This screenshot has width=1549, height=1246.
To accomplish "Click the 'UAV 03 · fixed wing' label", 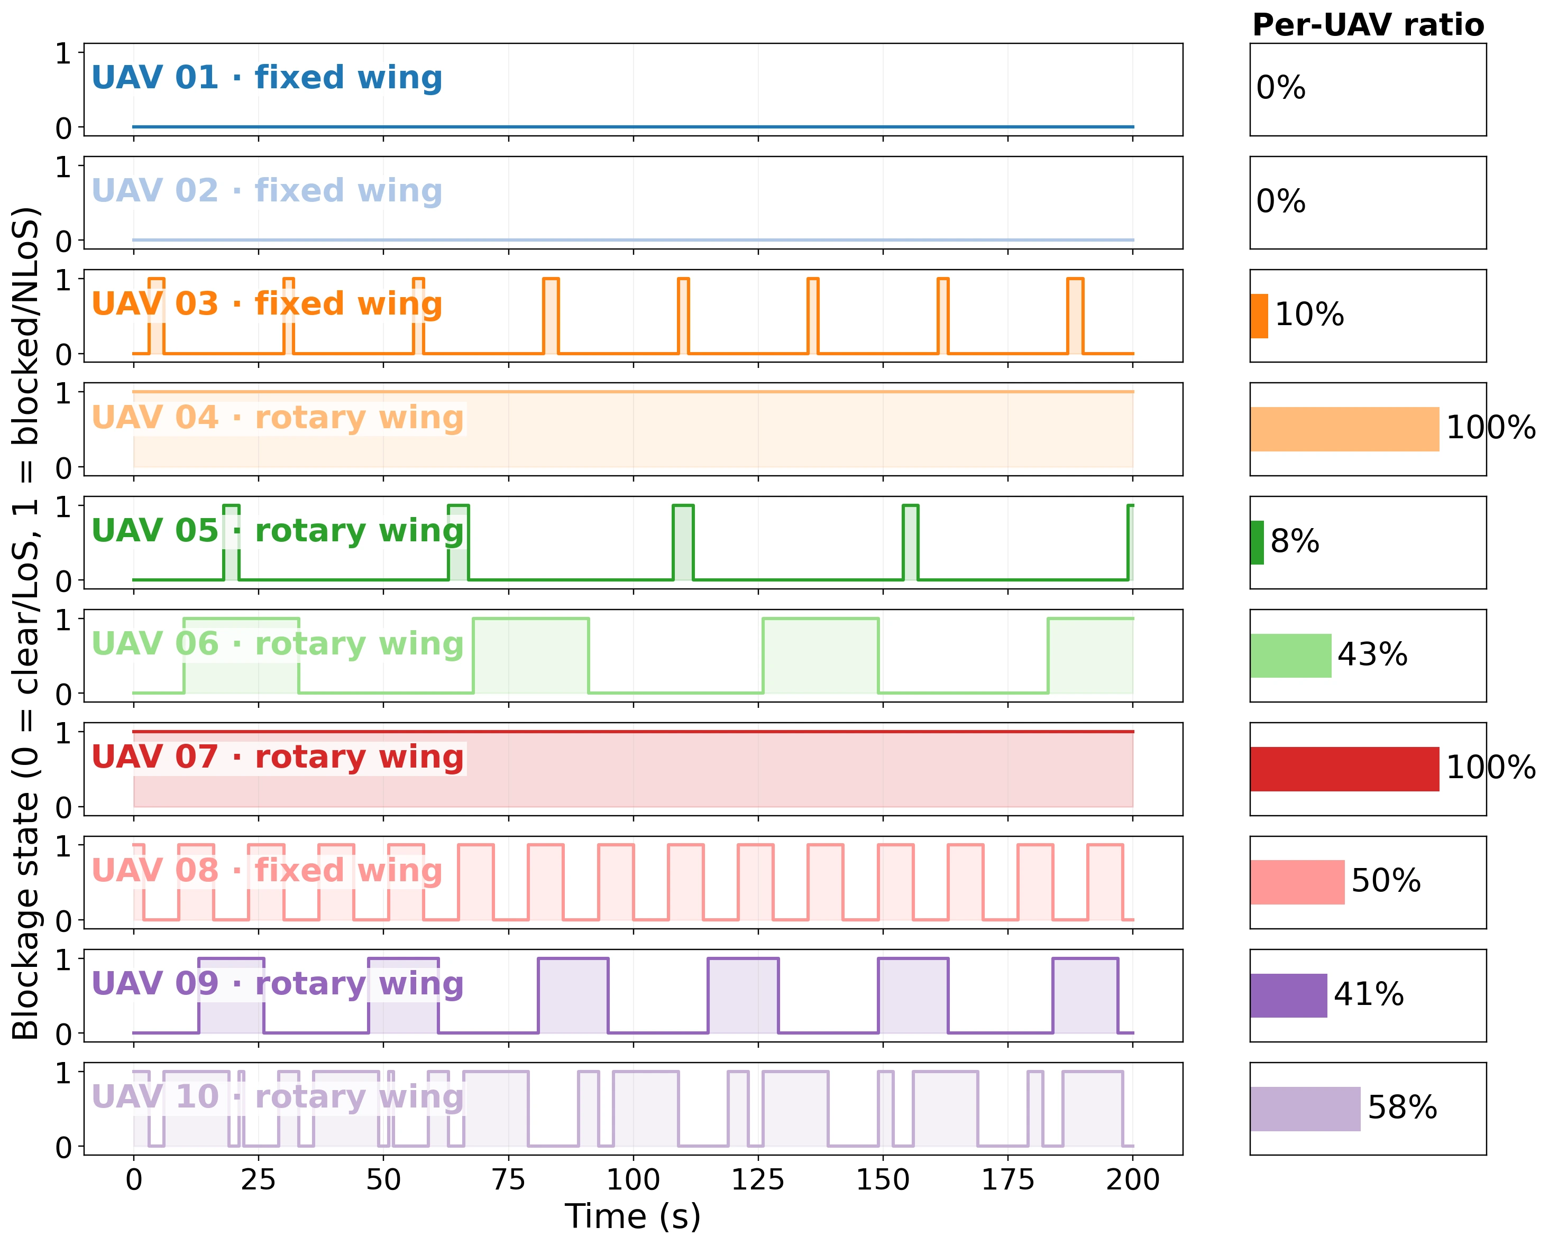I will pyautogui.click(x=267, y=304).
